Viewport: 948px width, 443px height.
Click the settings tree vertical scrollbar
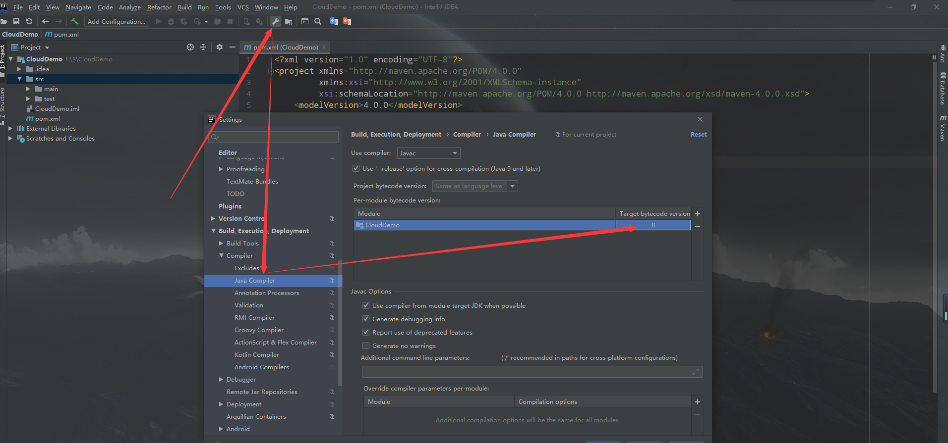tap(340, 323)
